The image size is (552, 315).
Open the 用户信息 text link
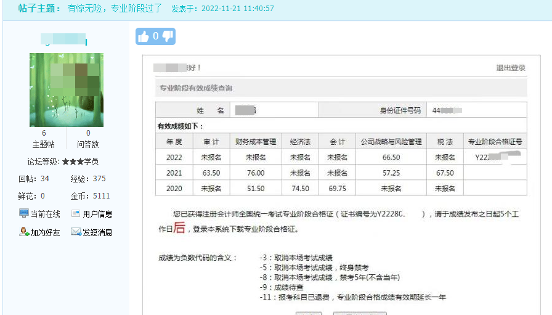pos(97,214)
